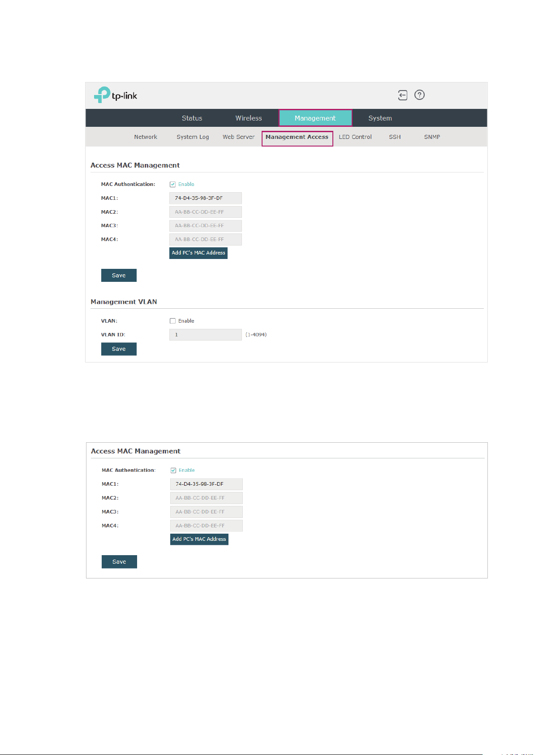Open LED Control submenu

coord(355,137)
